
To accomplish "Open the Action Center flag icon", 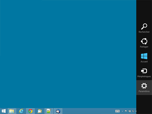I will pyautogui.click(x=126, y=111).
